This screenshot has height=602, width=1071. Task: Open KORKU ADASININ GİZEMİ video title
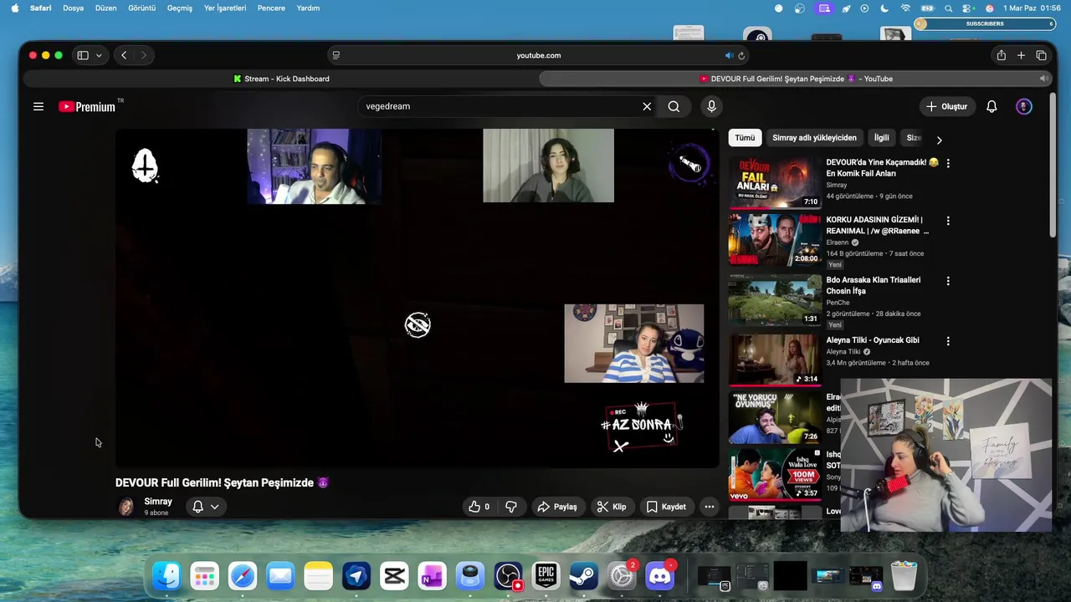click(x=878, y=225)
